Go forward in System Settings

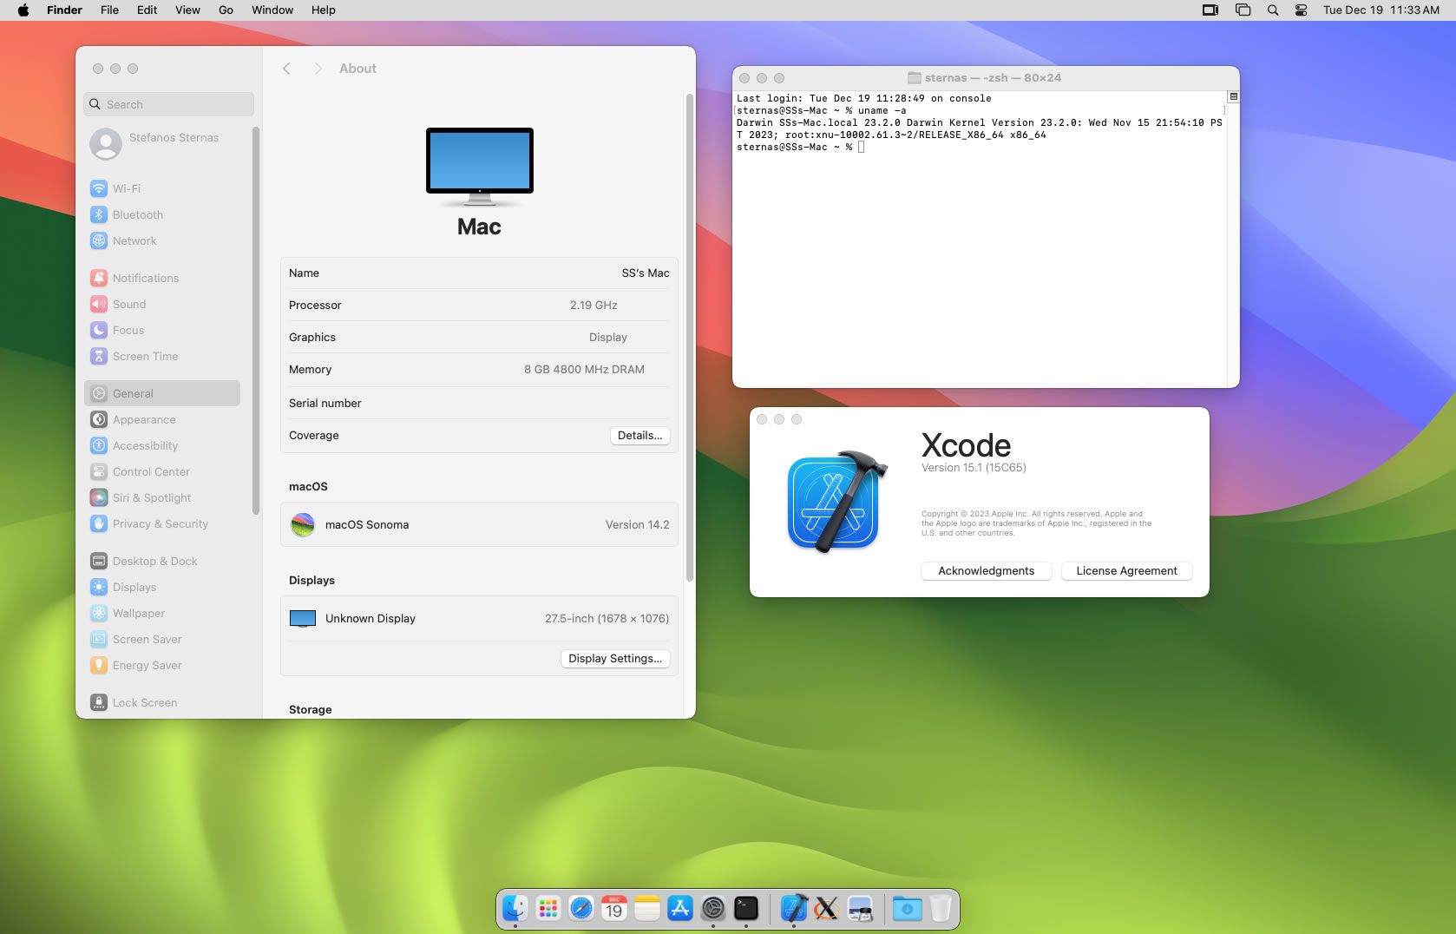click(x=318, y=69)
